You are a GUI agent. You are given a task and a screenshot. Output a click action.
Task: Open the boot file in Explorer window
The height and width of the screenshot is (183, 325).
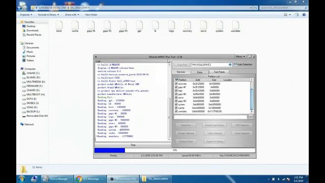pyautogui.click(x=59, y=26)
